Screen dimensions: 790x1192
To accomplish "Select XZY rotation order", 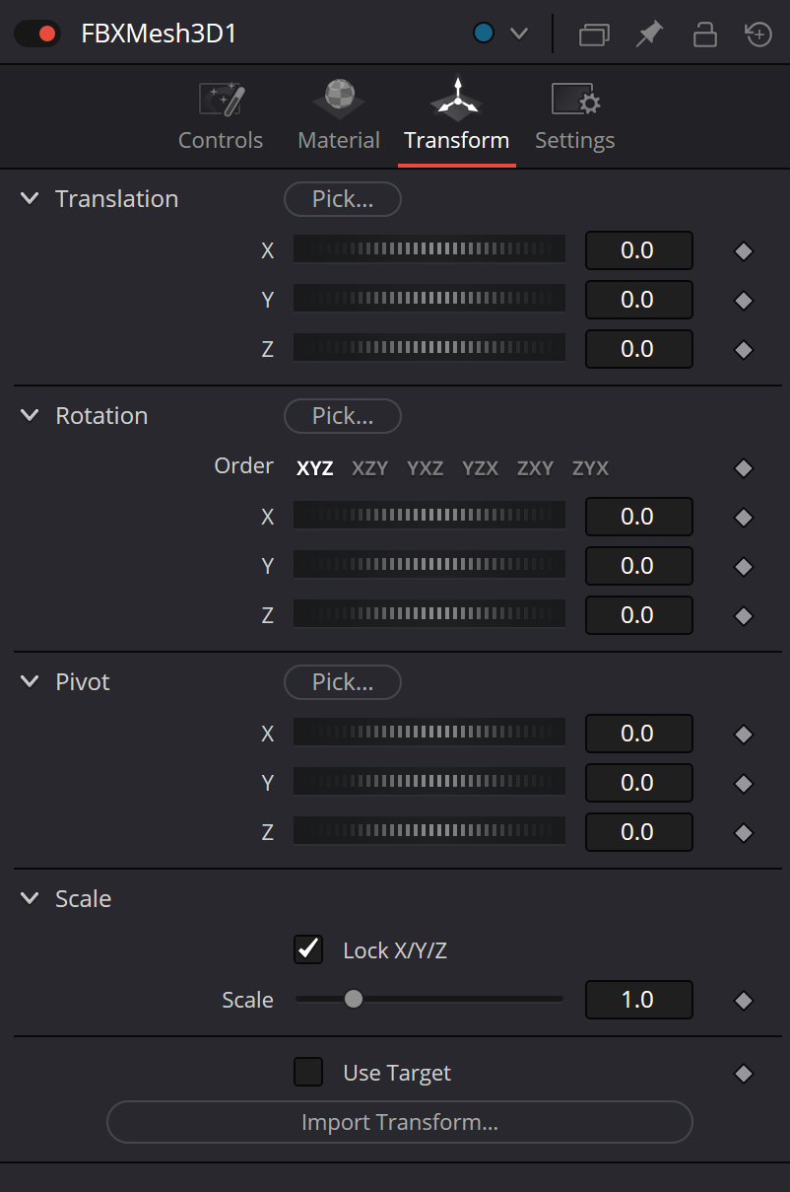I will [x=370, y=468].
